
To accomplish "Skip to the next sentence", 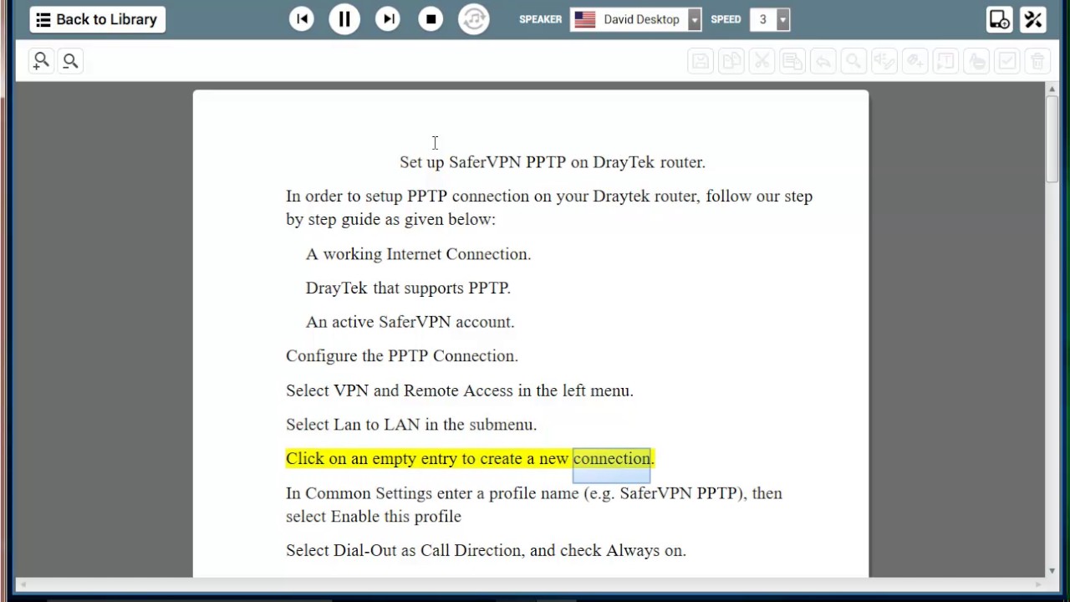I will point(387,19).
